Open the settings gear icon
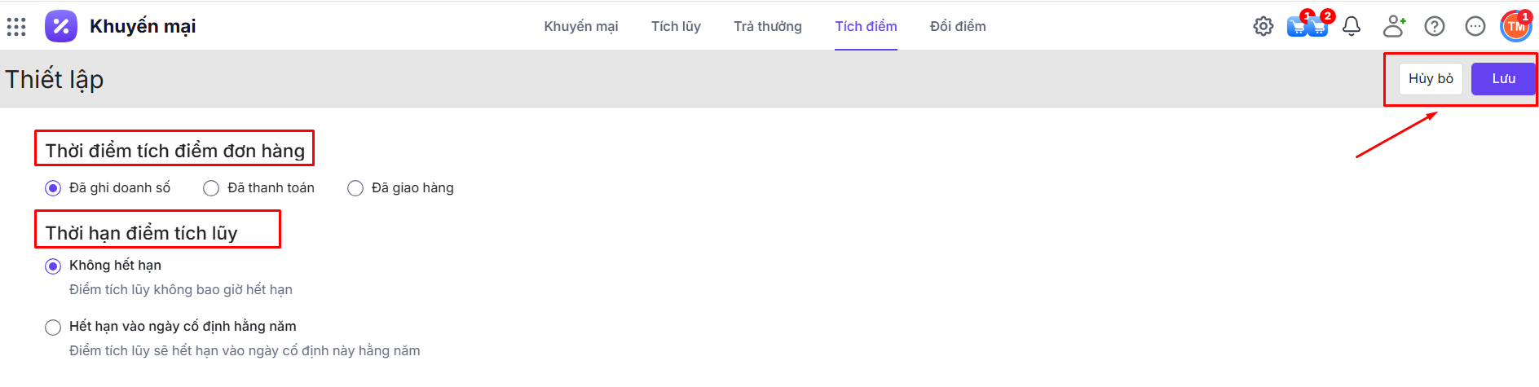 click(x=1263, y=26)
